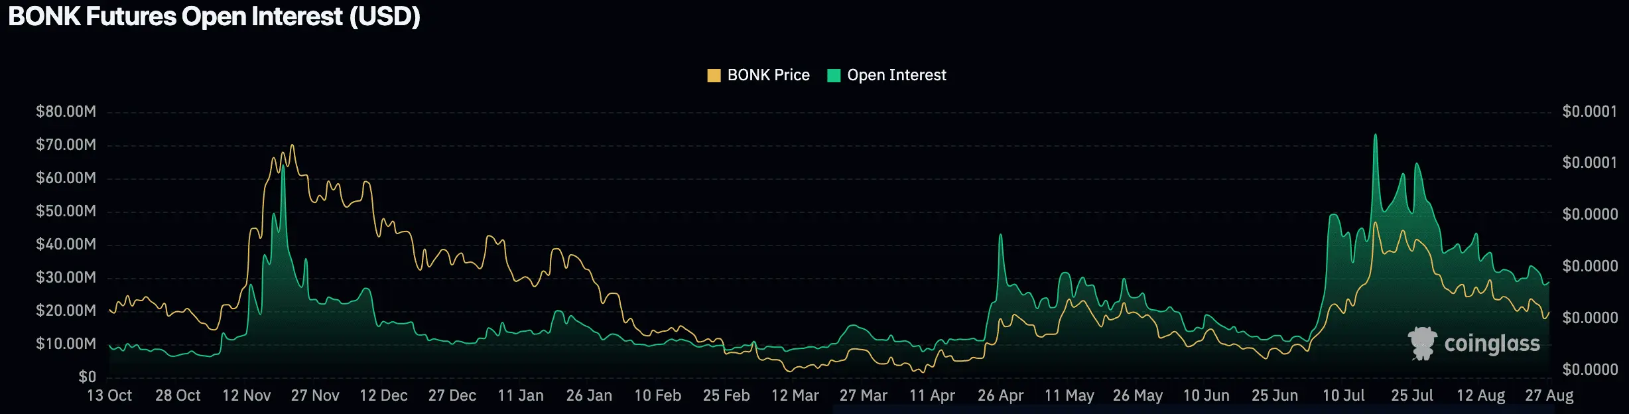Click the BONK Futures Open Interest title
The image size is (1629, 414).
pos(214,17)
